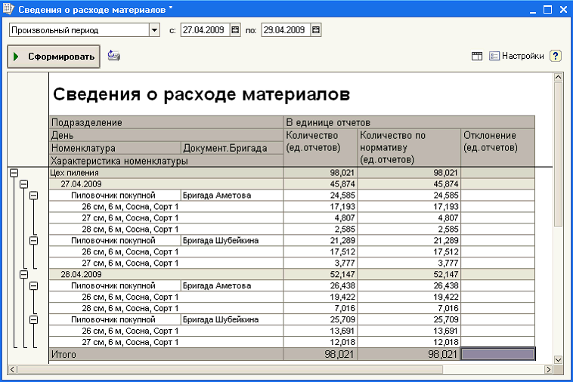Viewport: 573px width, 382px height.
Task: Open the Произвольный период dropdown arrow
Action: 154,30
